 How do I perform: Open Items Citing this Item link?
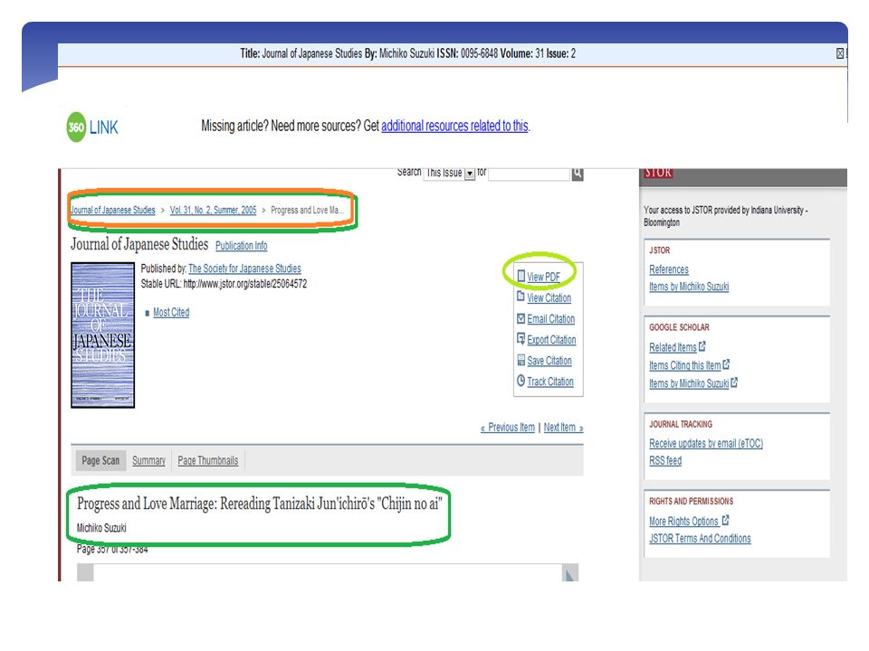pyautogui.click(x=684, y=366)
